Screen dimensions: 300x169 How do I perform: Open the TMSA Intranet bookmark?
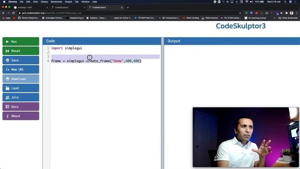210,18
